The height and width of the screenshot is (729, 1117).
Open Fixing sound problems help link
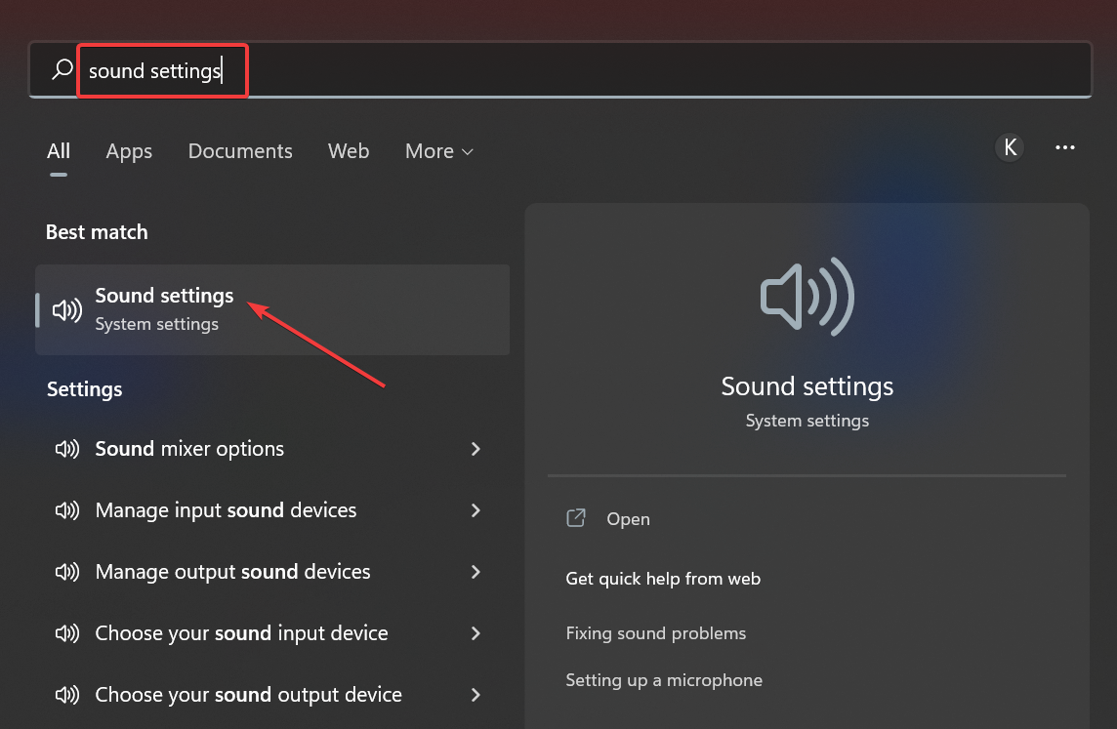[x=655, y=633]
